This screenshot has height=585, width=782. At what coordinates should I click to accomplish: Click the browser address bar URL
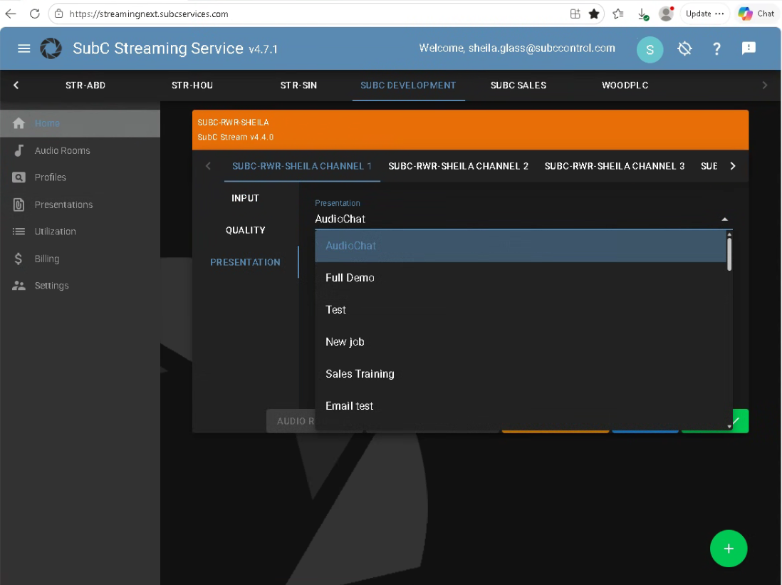pos(149,14)
